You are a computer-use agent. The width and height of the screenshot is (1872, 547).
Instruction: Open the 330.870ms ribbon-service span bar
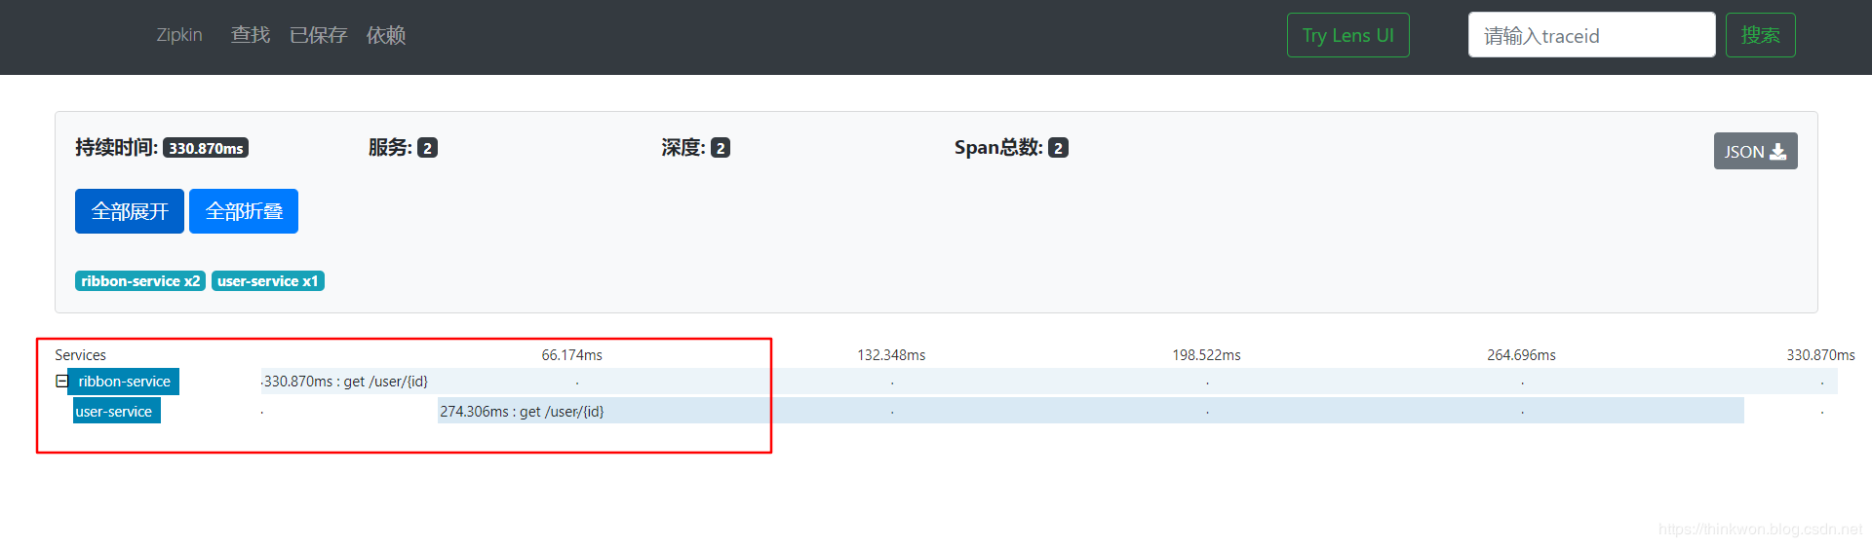(1048, 382)
